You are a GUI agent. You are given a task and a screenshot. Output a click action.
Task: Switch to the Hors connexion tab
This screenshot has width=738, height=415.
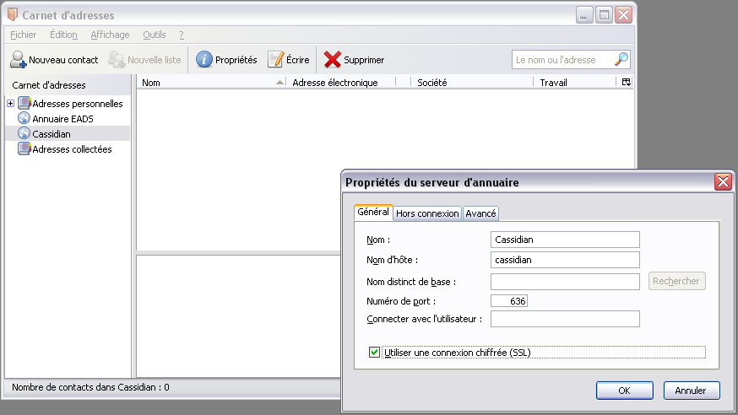tap(427, 213)
